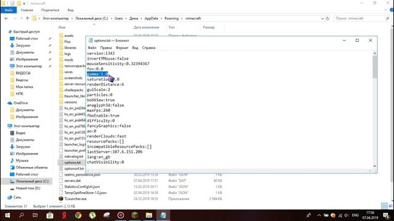
Task: Show hidden system tray icons
Action: tap(319, 215)
